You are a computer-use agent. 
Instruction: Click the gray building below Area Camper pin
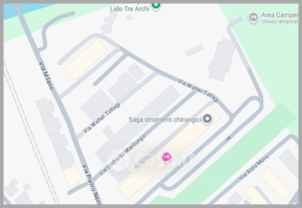222,60
